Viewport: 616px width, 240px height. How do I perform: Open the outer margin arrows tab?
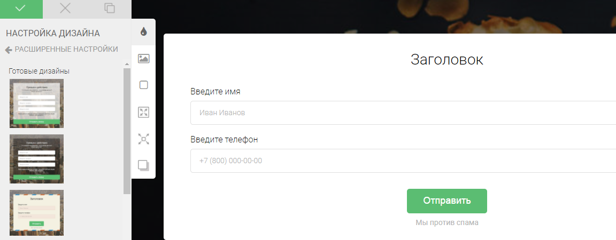143,139
